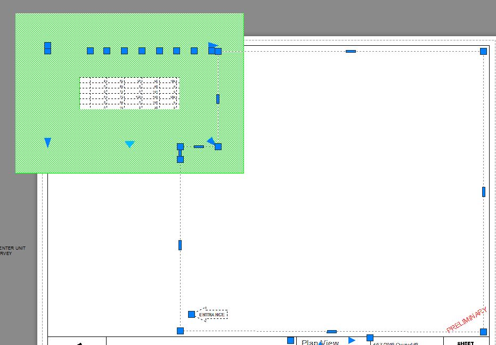Click the horizontal bar grip near the rotation arrow
Image resolution: width=496 pixels, height=345 pixels.
[199, 146]
